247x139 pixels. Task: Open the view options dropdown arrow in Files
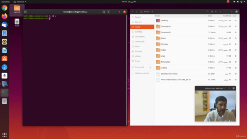(216, 12)
